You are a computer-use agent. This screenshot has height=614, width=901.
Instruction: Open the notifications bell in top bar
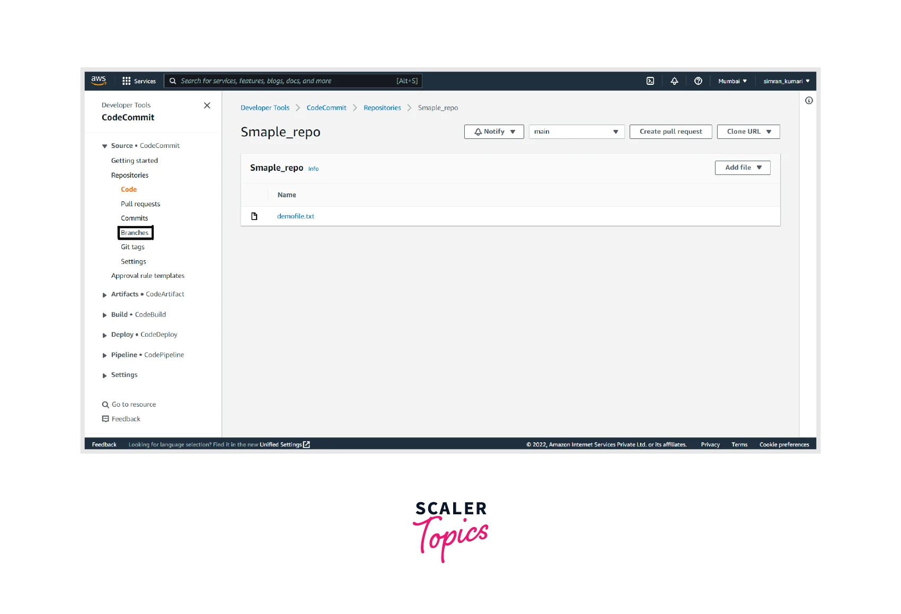tap(674, 81)
